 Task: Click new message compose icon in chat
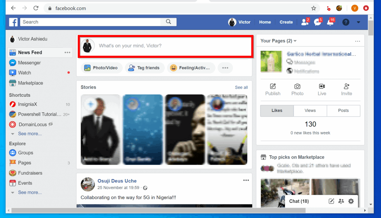(331, 201)
